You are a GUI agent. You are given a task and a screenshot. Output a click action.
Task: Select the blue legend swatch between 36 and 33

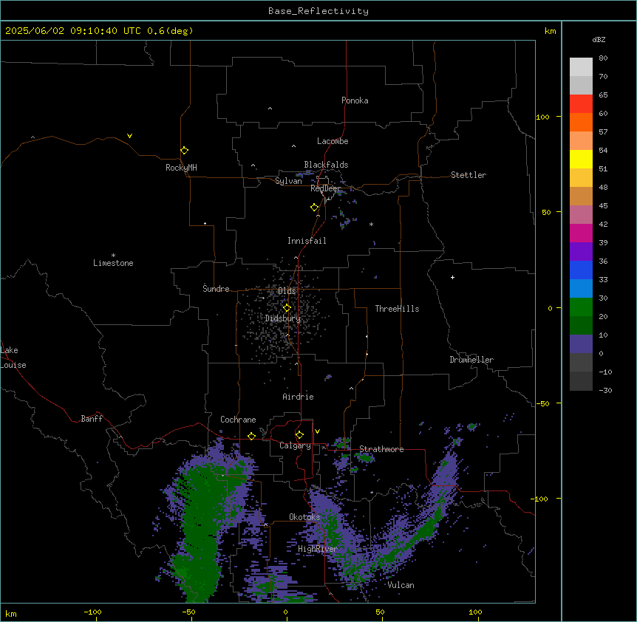pyautogui.click(x=581, y=270)
